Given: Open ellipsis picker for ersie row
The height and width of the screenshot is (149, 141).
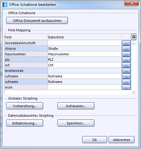Looking at the screenshot, I should [x=126, y=87].
